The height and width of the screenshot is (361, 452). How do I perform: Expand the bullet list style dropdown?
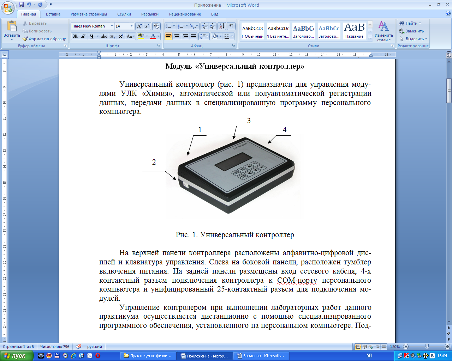(x=174, y=26)
